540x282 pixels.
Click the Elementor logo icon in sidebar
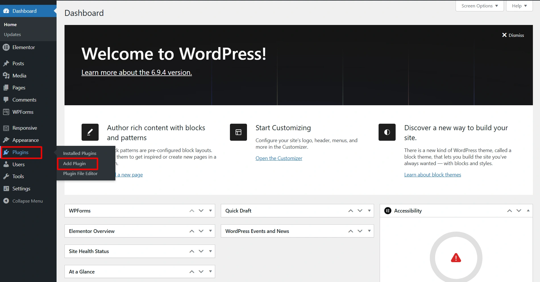coord(6,47)
